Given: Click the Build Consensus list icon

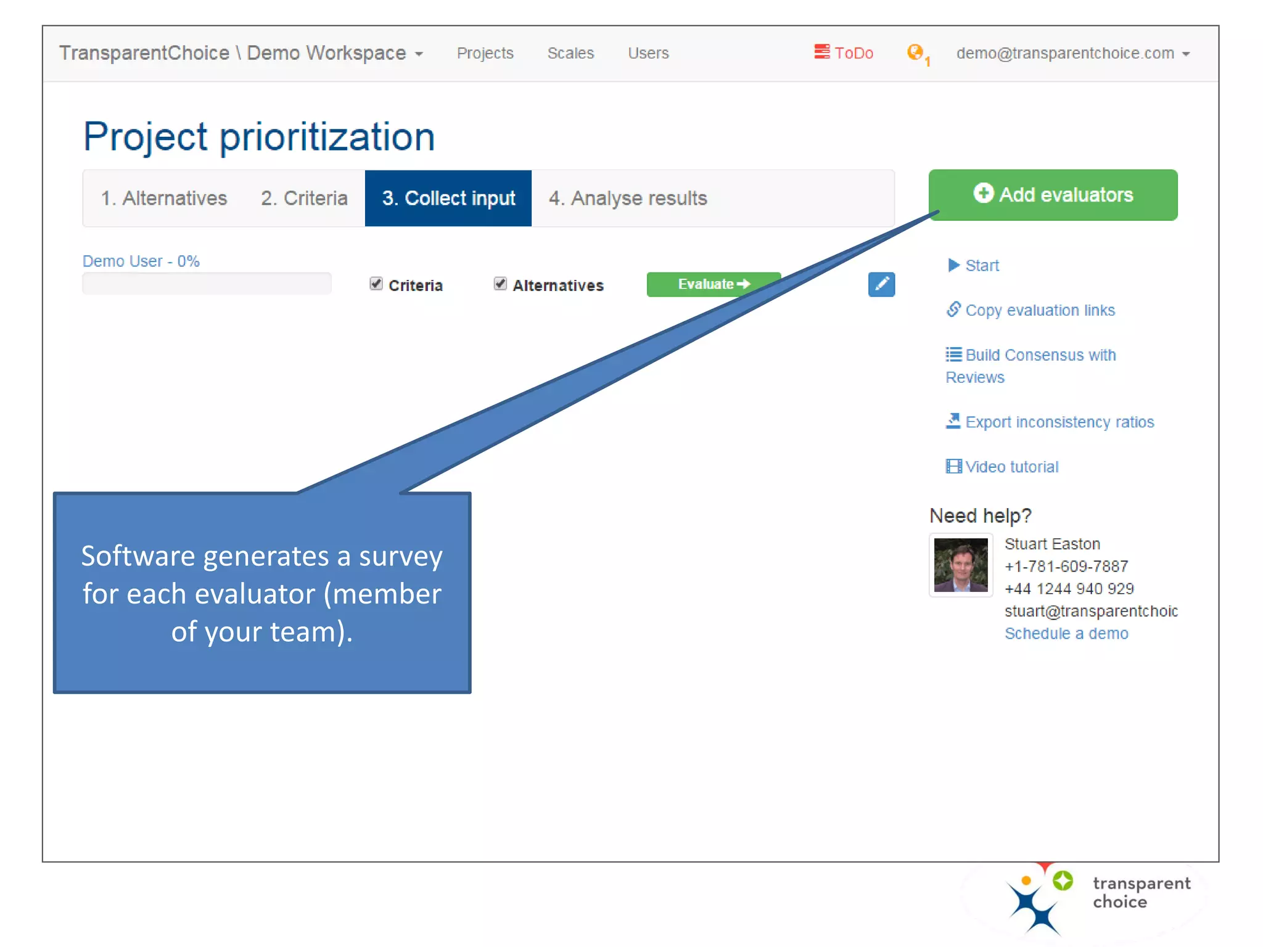Looking at the screenshot, I should pos(953,355).
